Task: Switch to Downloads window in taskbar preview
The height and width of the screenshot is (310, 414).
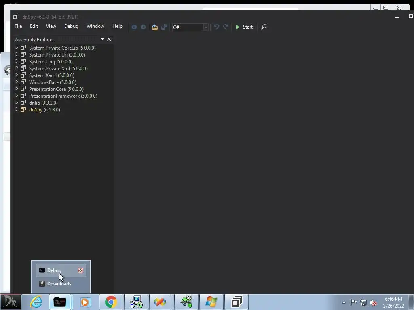Action: pos(61,284)
